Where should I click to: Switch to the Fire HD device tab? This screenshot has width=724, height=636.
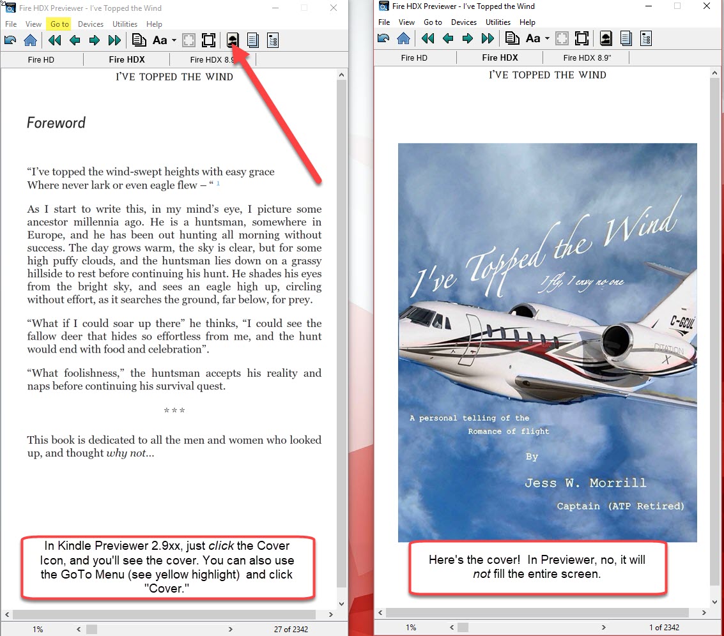(x=42, y=58)
